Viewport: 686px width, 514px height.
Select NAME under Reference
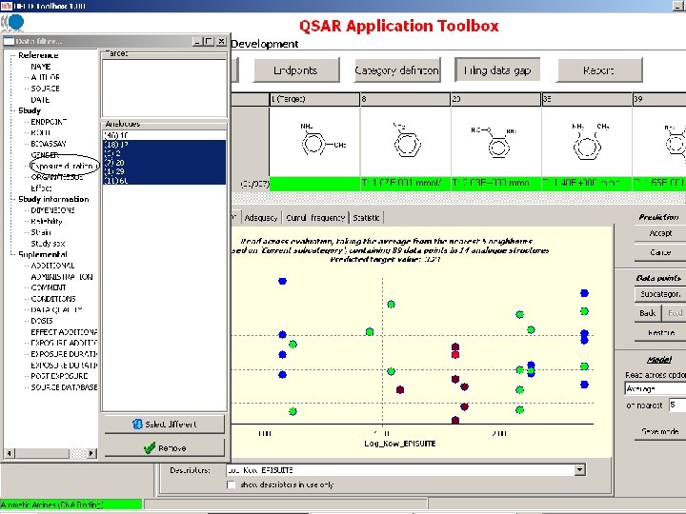40,67
